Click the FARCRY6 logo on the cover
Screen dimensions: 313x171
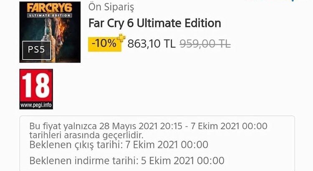pyautogui.click(x=50, y=7)
